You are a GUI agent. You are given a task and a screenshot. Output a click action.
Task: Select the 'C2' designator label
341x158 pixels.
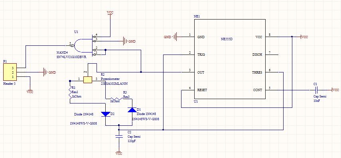(x=129, y=132)
